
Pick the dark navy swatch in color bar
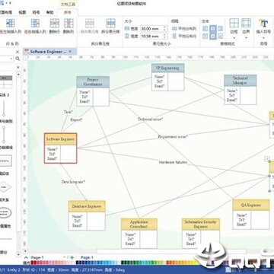click(78, 263)
